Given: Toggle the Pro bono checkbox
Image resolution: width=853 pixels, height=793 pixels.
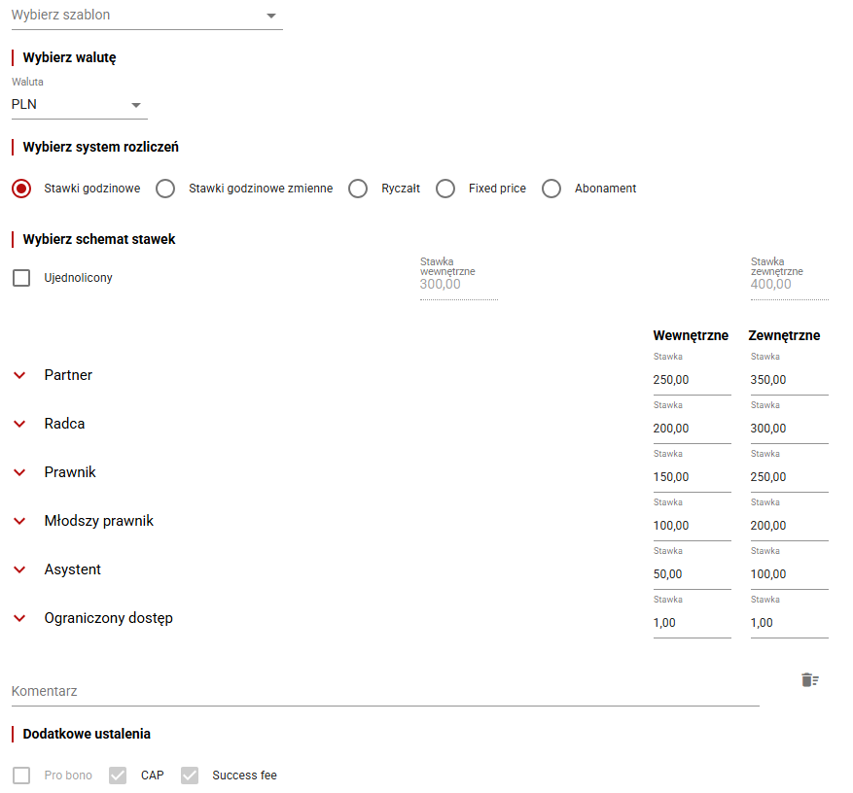Looking at the screenshot, I should [21, 776].
